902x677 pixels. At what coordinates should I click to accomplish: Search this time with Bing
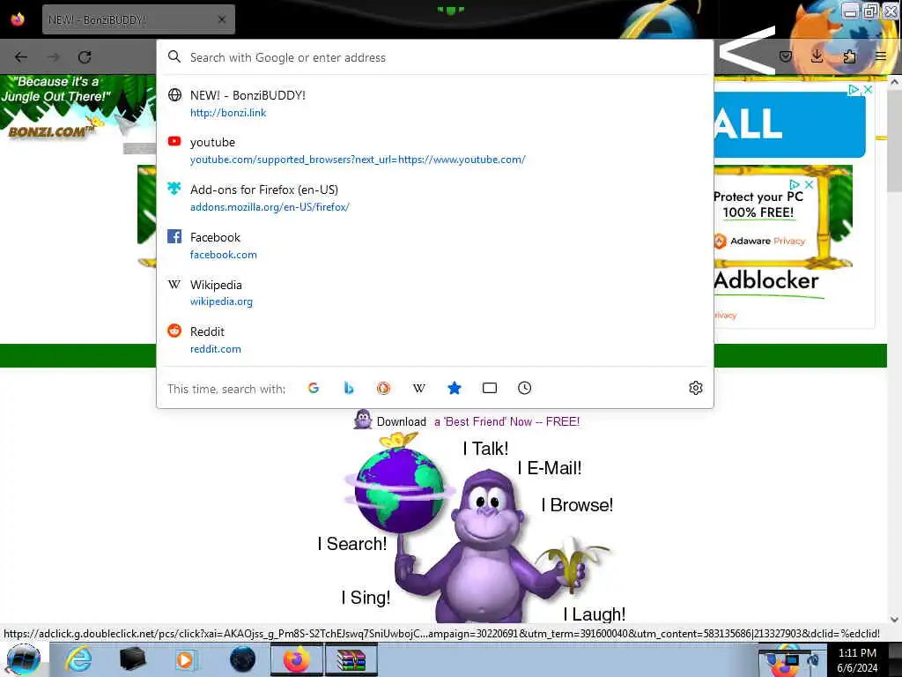[x=349, y=388]
